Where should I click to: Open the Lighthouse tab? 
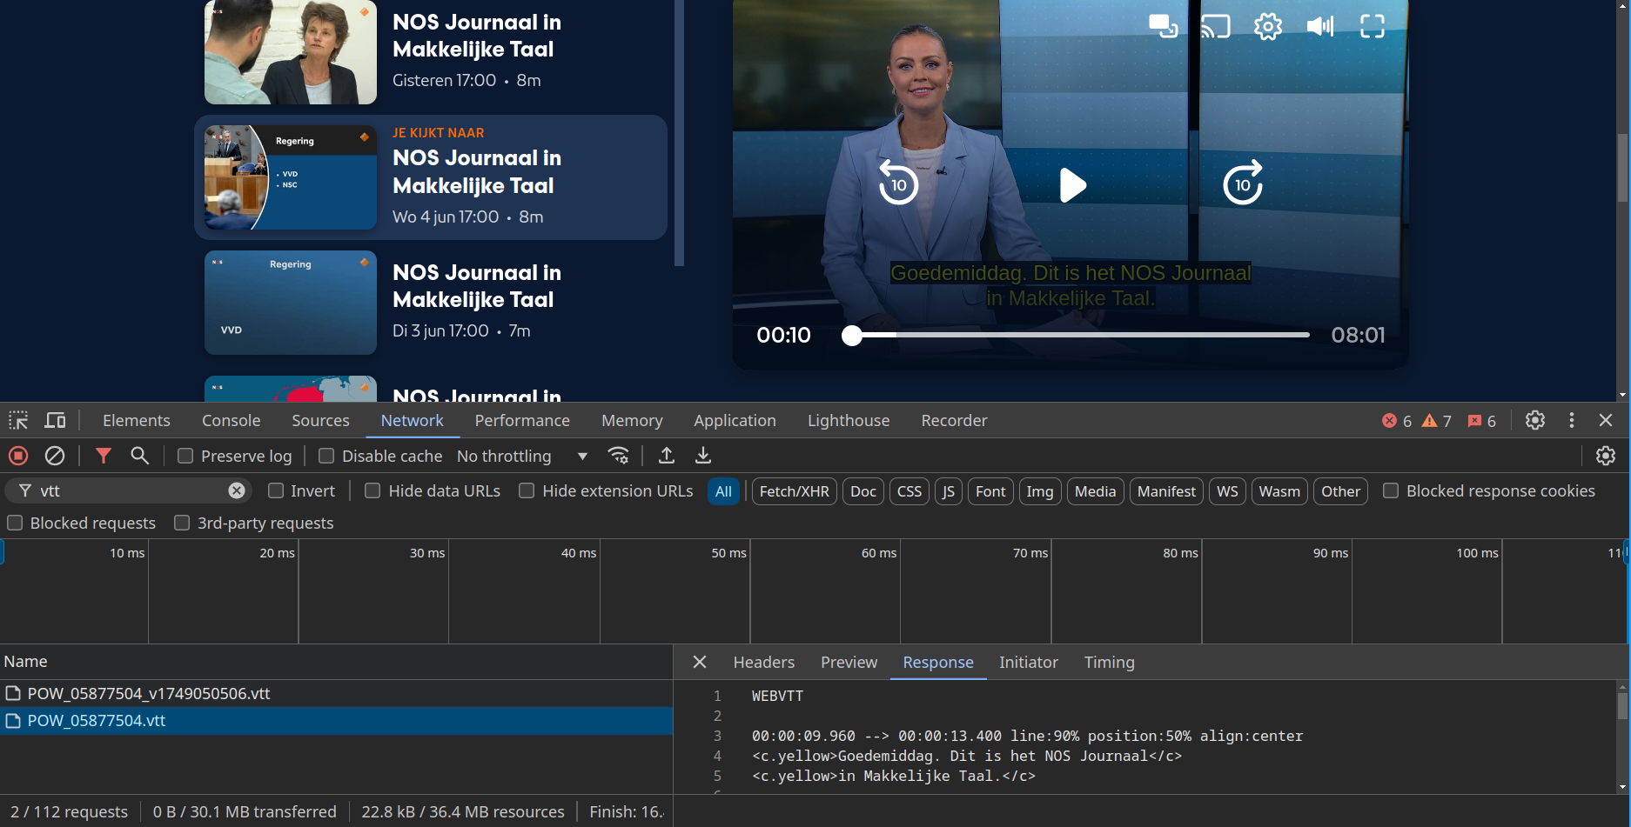pyautogui.click(x=849, y=420)
